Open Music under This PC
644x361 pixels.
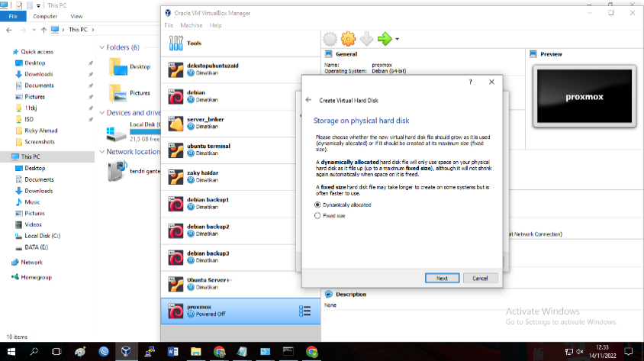pyautogui.click(x=32, y=202)
